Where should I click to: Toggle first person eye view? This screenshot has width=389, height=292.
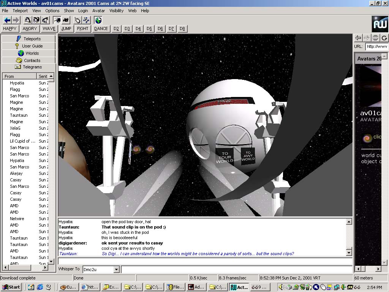point(57,20)
